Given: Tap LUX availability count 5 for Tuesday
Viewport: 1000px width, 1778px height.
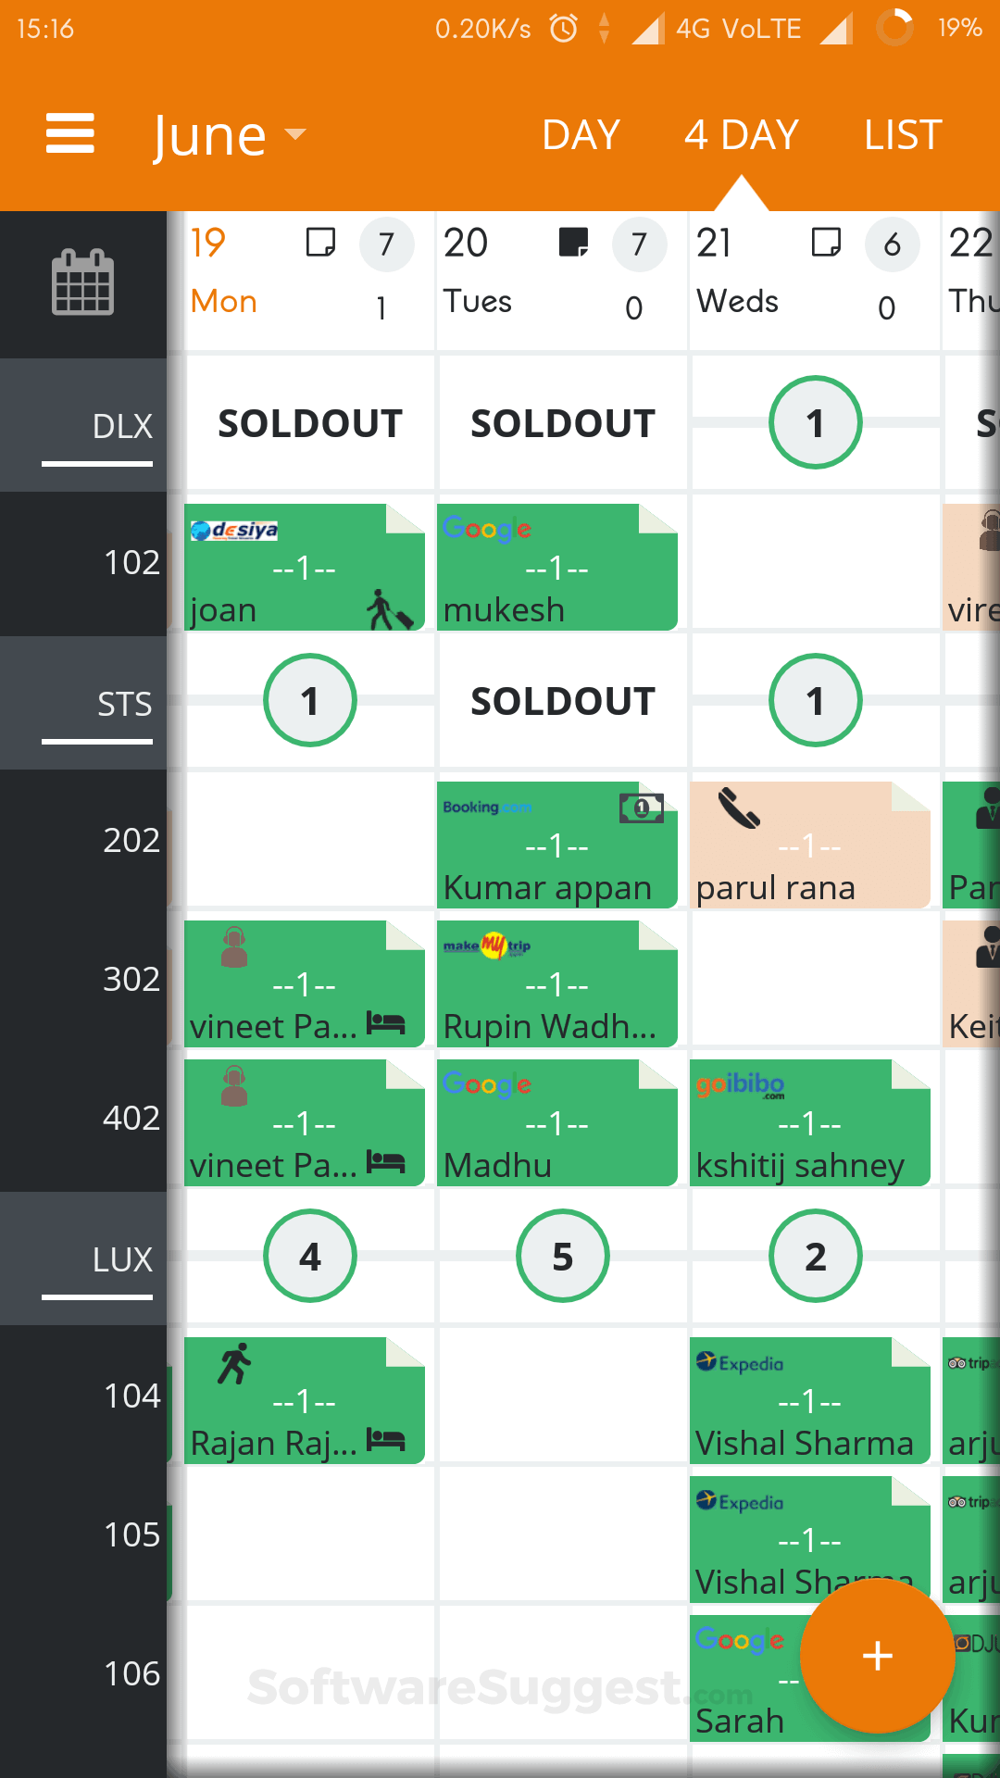Looking at the screenshot, I should click(x=563, y=1256).
